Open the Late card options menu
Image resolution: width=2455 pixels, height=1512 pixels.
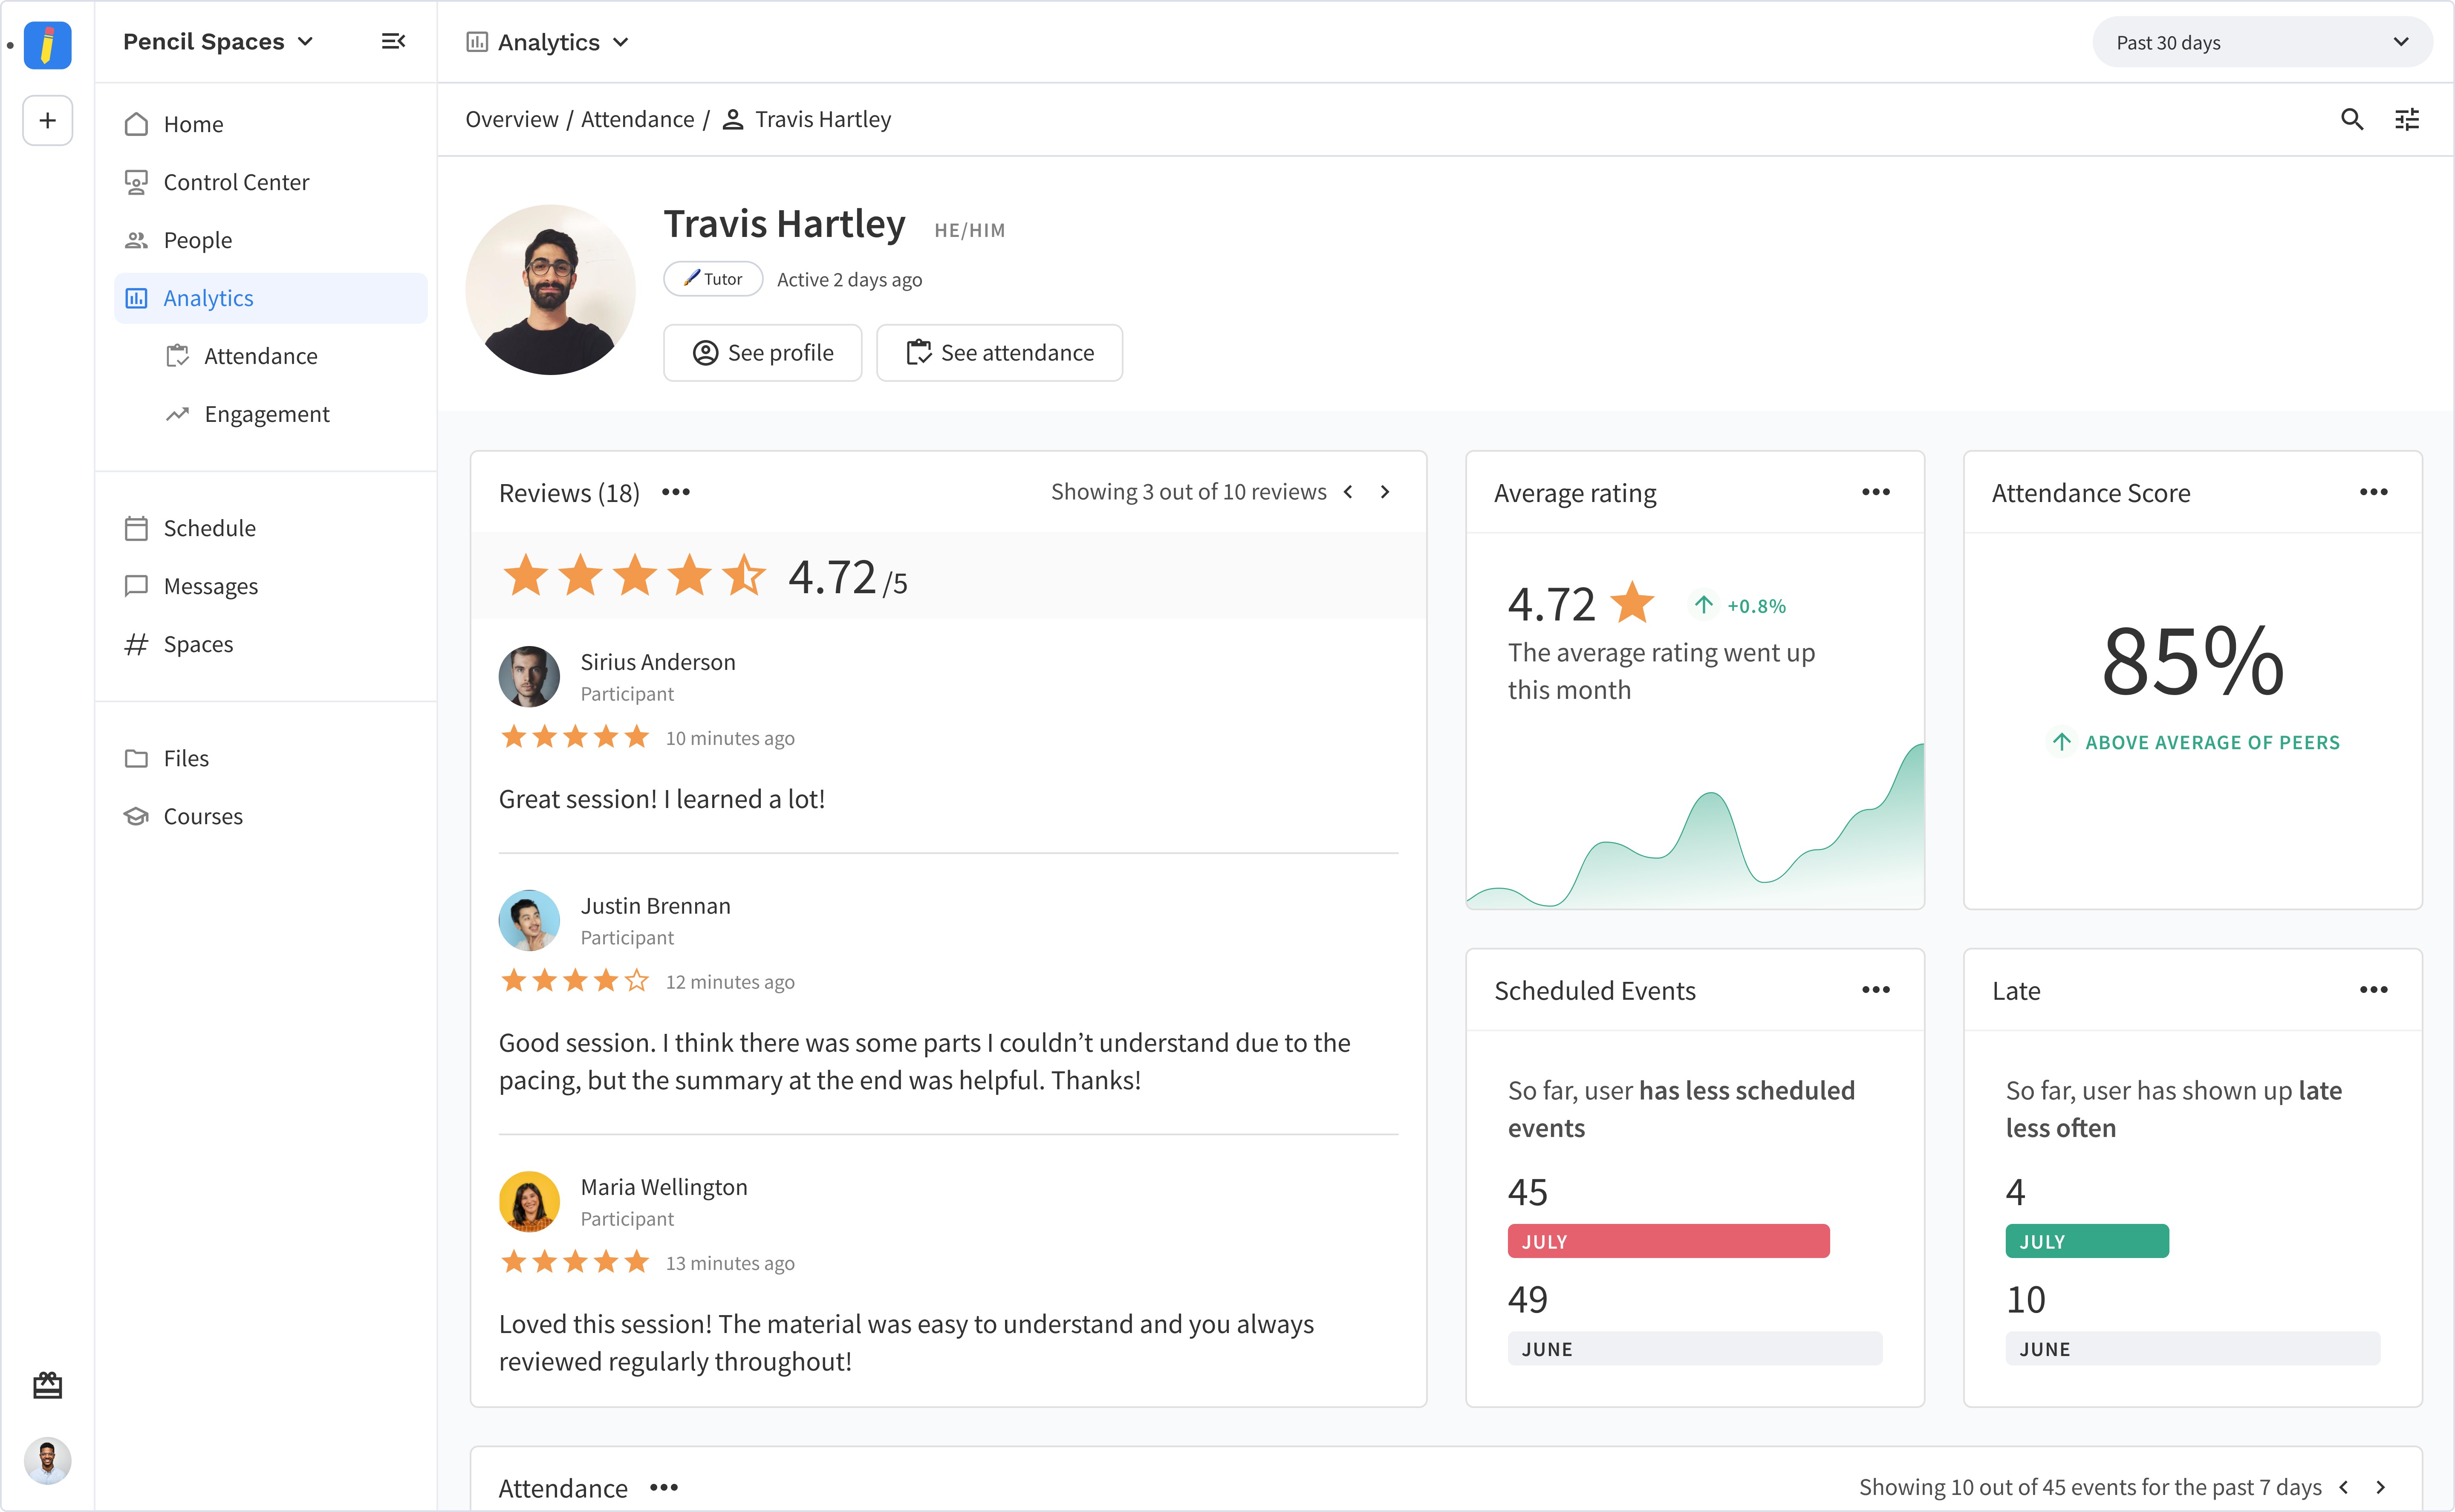pos(2374,990)
